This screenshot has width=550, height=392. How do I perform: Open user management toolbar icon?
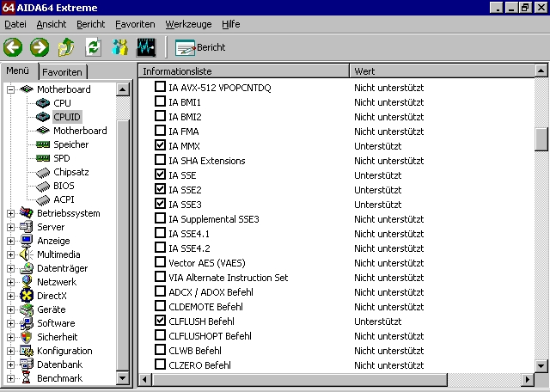pos(120,47)
